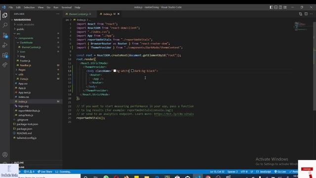This screenshot has height=178, width=316.
Task: Close the index.js editor tab
Action: pyautogui.click(x=118, y=14)
